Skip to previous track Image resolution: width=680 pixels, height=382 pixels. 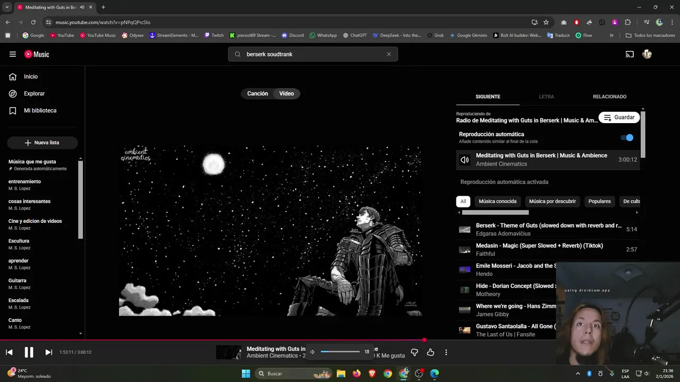click(x=9, y=352)
